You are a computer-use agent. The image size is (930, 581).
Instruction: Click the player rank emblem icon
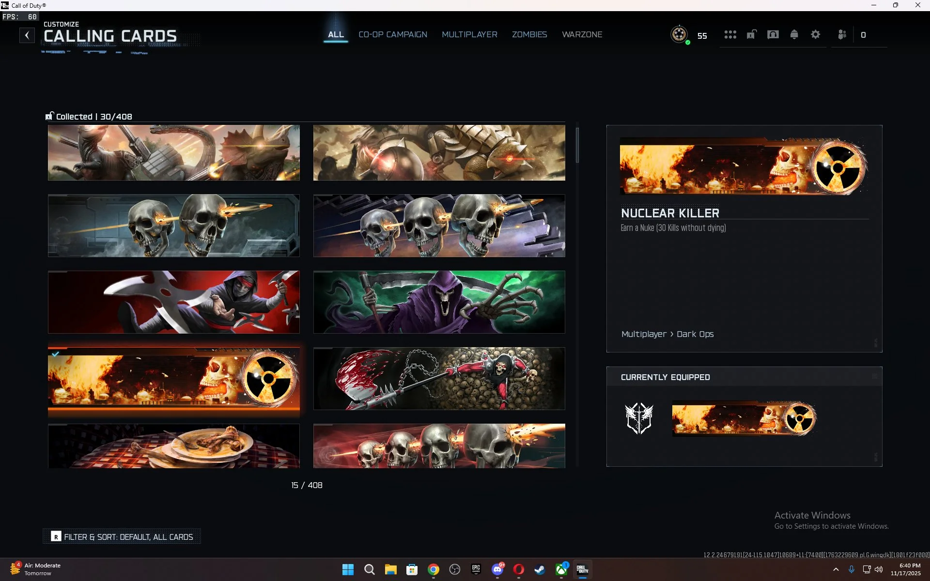coord(679,35)
